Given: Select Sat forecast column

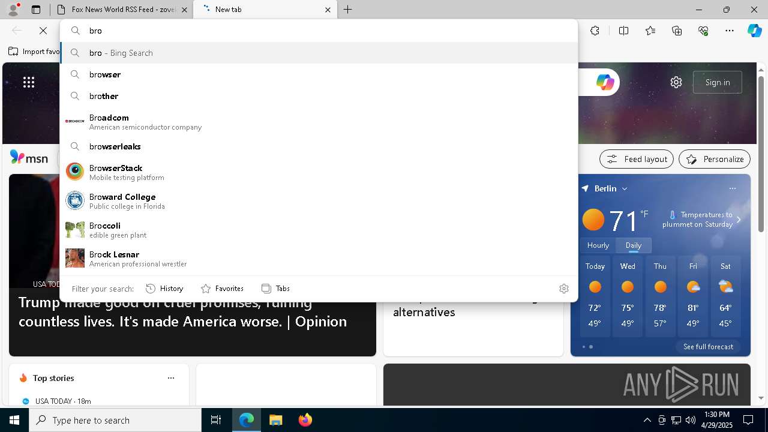Looking at the screenshot, I should coord(725,297).
